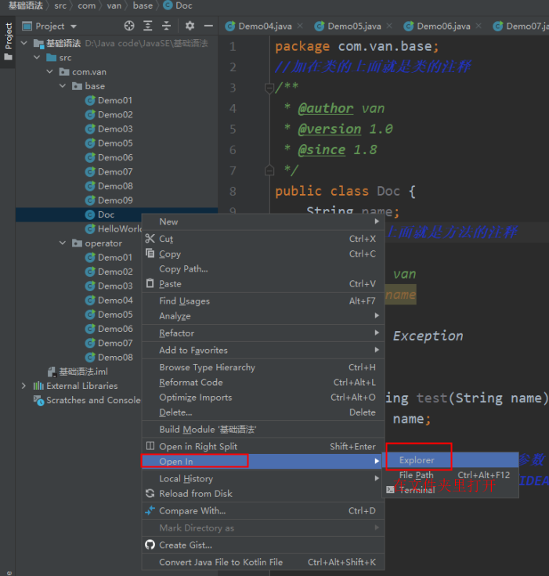
Task: Close the Demo05.java tab
Action: 389,26
